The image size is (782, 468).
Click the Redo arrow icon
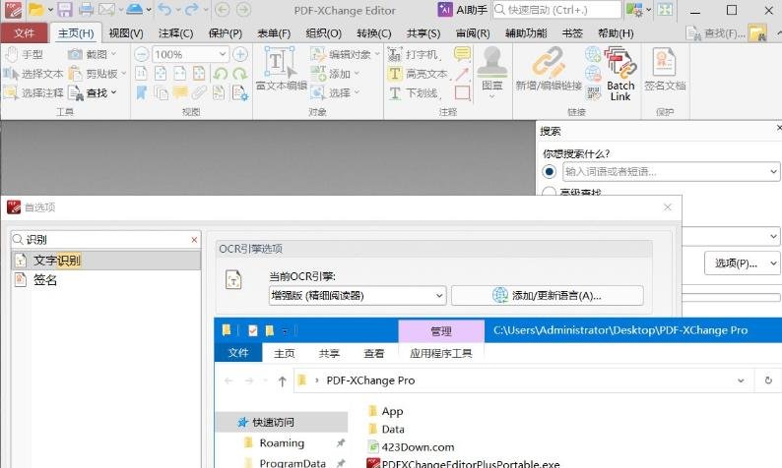pos(192,10)
